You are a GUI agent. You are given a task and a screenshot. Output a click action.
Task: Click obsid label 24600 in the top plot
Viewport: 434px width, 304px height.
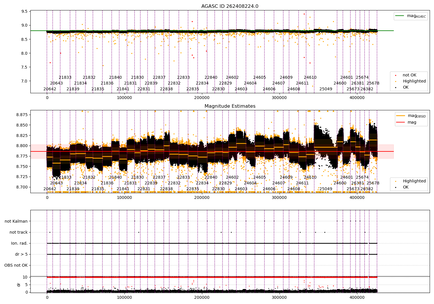[340, 83]
